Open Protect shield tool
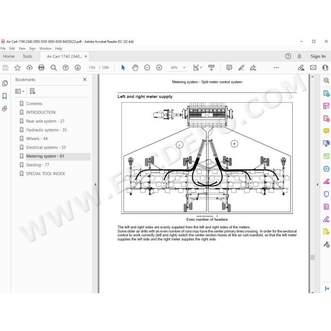The width and height of the screenshot is (331, 331). tap(326, 194)
